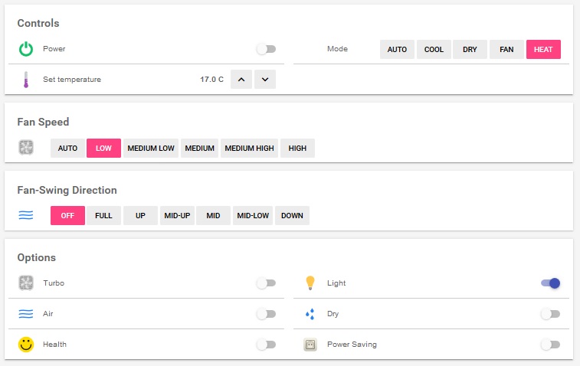Turn on the Power switch

[x=266, y=49]
